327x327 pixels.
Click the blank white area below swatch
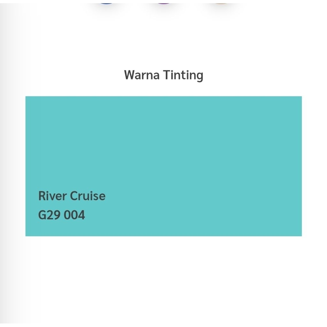(163, 281)
